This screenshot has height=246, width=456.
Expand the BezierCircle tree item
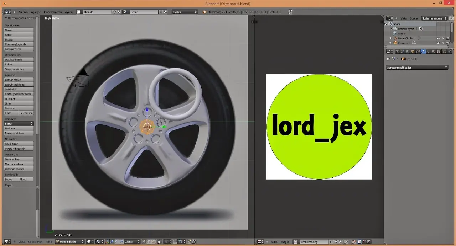tap(390, 38)
